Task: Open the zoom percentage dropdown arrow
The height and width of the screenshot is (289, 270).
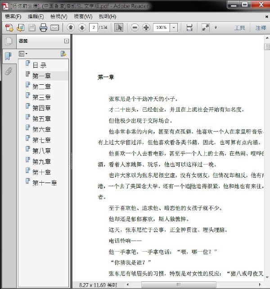Action: coord(174,28)
